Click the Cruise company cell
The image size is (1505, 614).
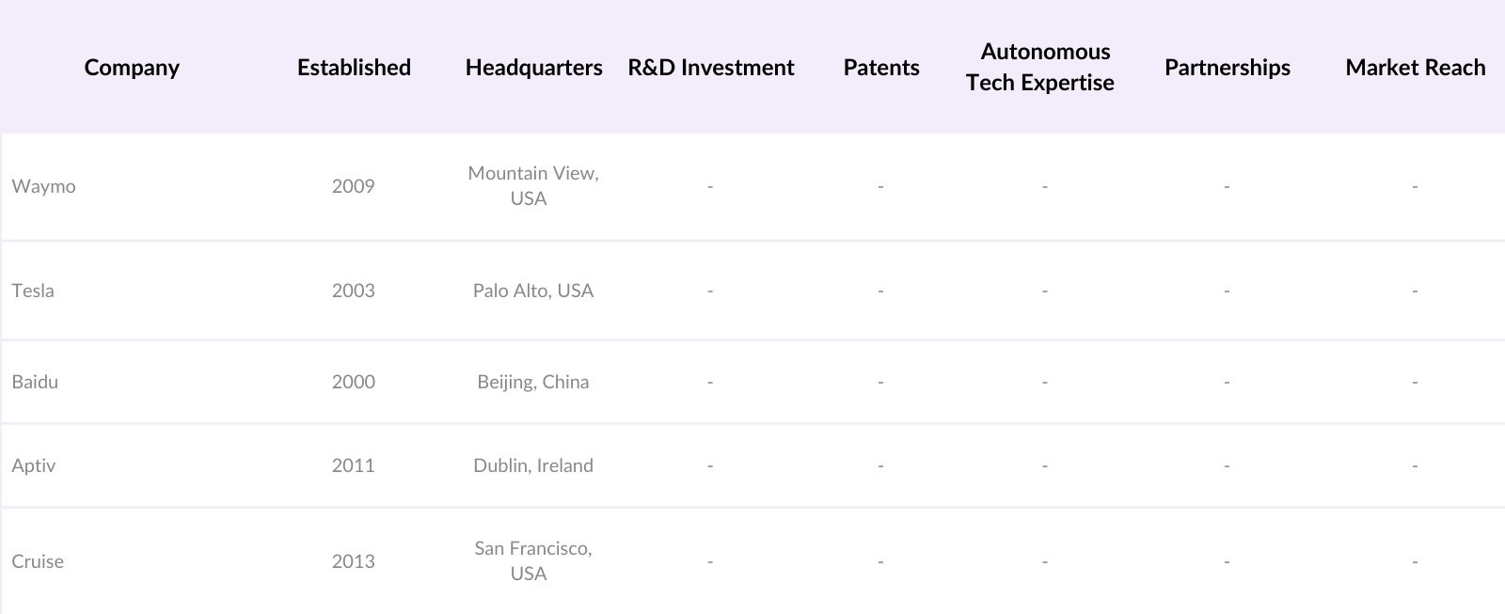pos(38,561)
